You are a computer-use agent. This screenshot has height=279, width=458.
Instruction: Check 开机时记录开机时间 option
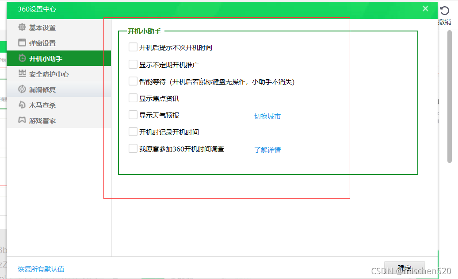tap(133, 132)
